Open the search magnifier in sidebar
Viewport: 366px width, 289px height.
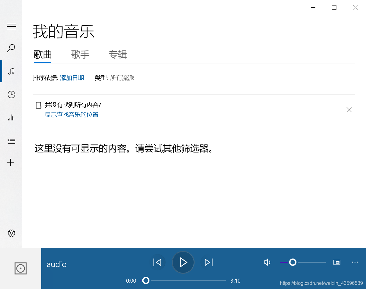(11, 48)
